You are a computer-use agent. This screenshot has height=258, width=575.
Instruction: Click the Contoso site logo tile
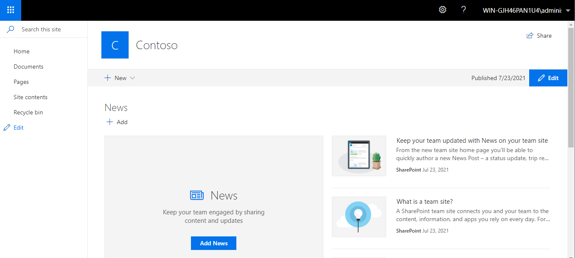pyautogui.click(x=115, y=45)
